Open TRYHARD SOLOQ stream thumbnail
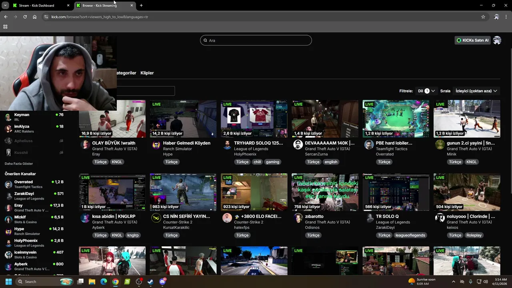Viewport: 512px width, 288px height. [x=254, y=119]
